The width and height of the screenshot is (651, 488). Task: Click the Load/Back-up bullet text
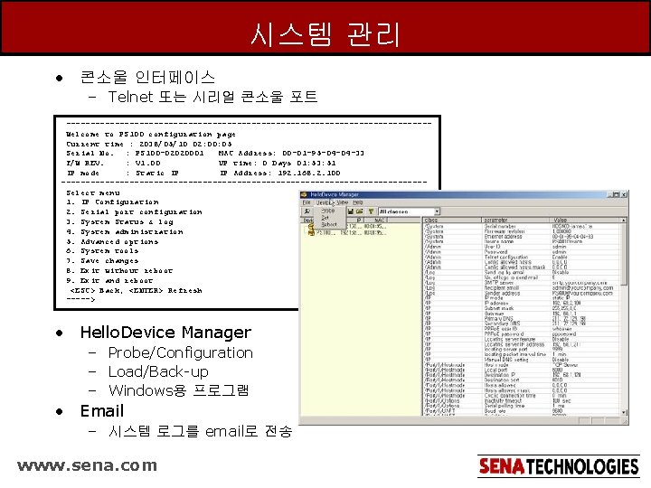(158, 371)
